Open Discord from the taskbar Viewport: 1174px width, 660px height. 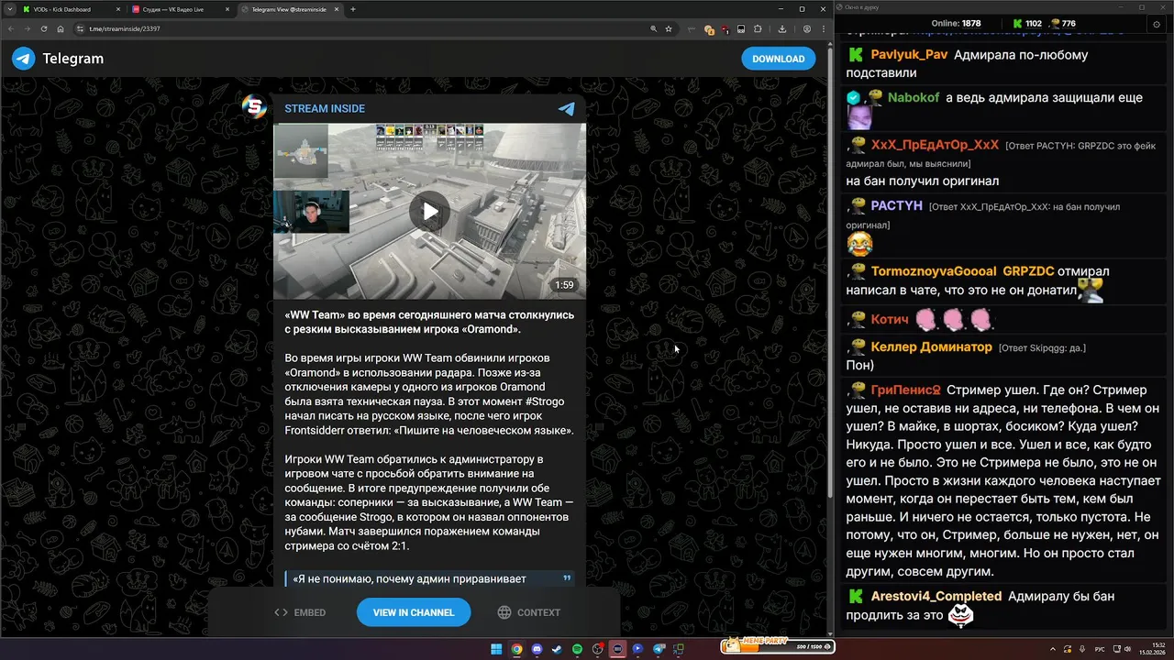click(x=537, y=649)
